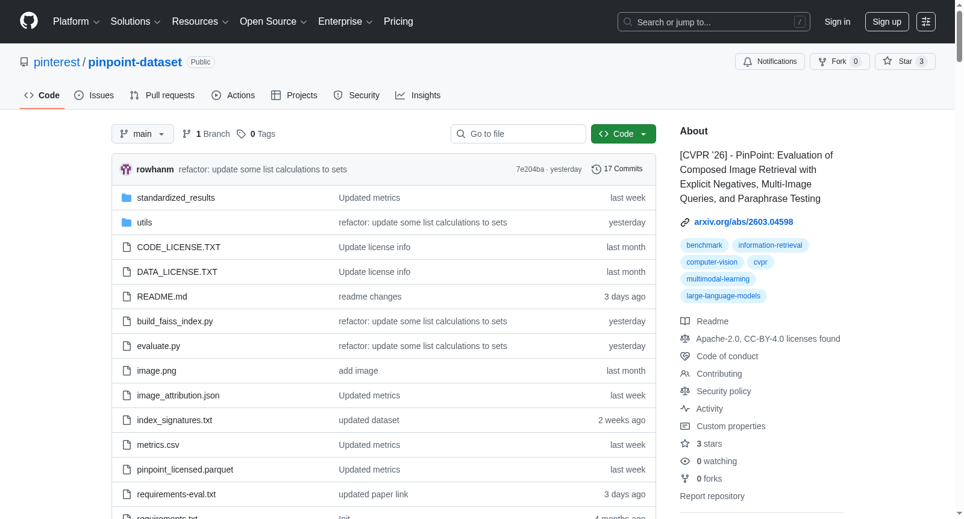Click the commit history clock icon
This screenshot has height=519, width=964.
tap(596, 169)
